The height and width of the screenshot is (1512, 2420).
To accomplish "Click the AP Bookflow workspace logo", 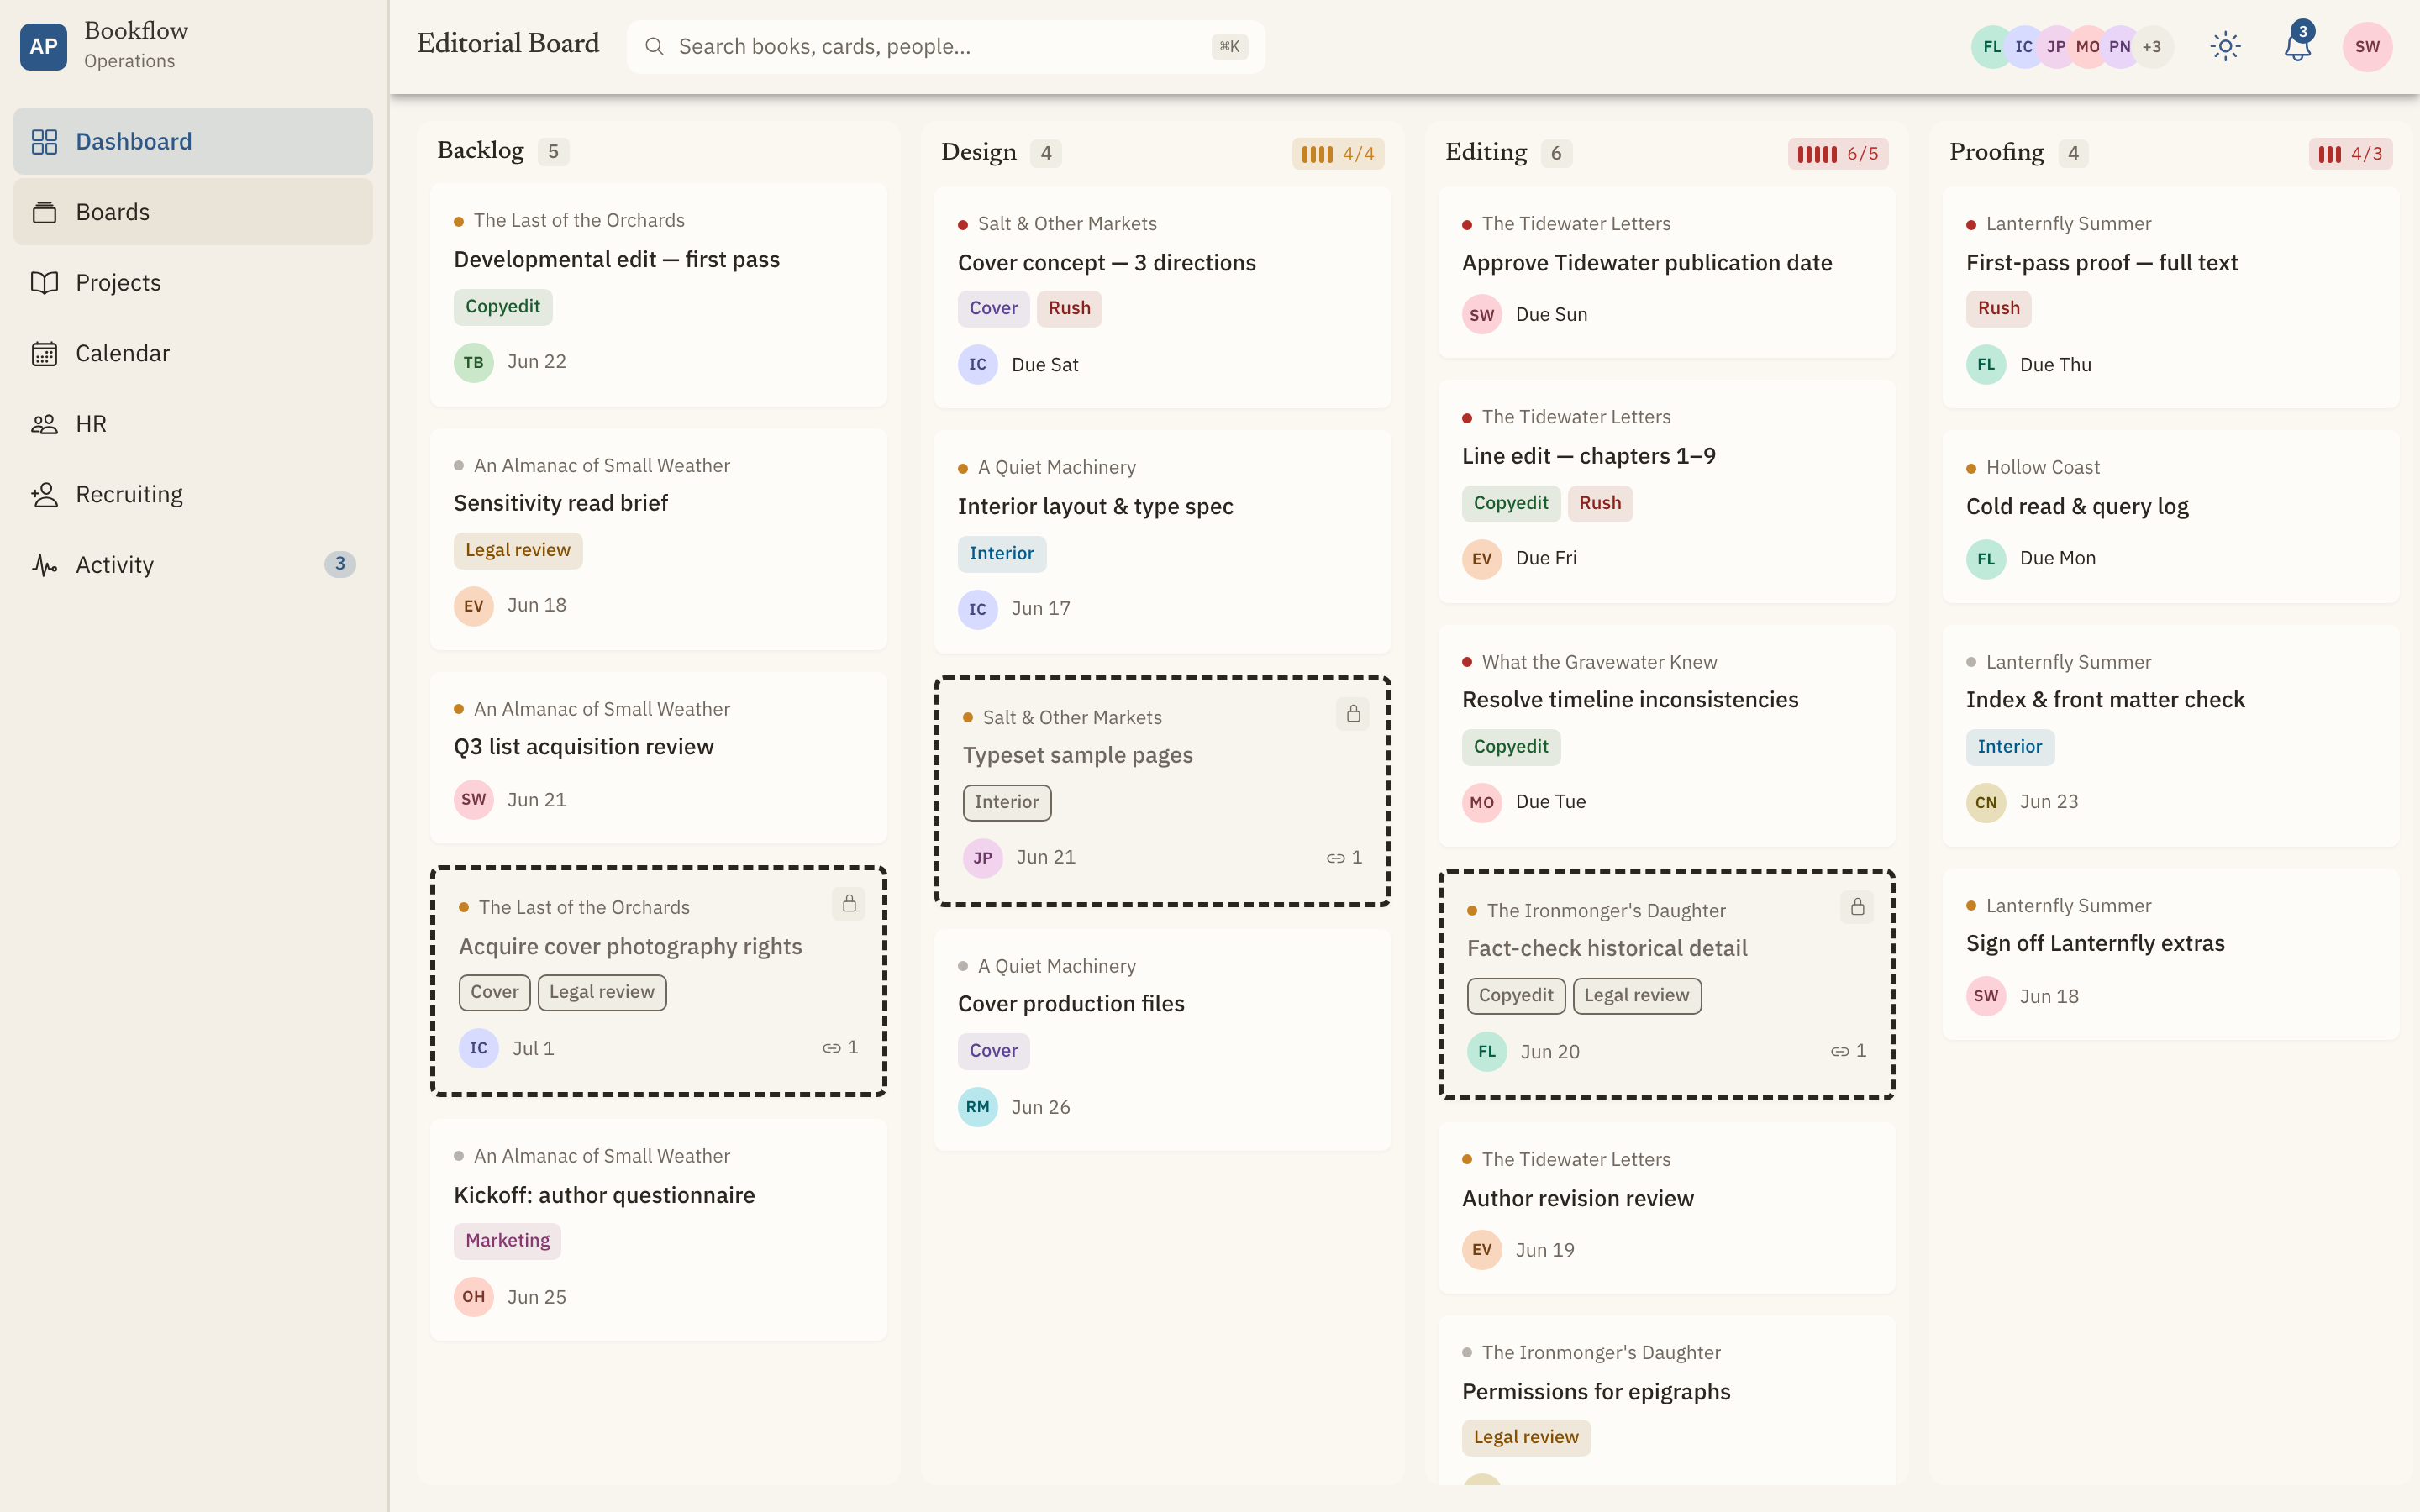I will tap(43, 46).
